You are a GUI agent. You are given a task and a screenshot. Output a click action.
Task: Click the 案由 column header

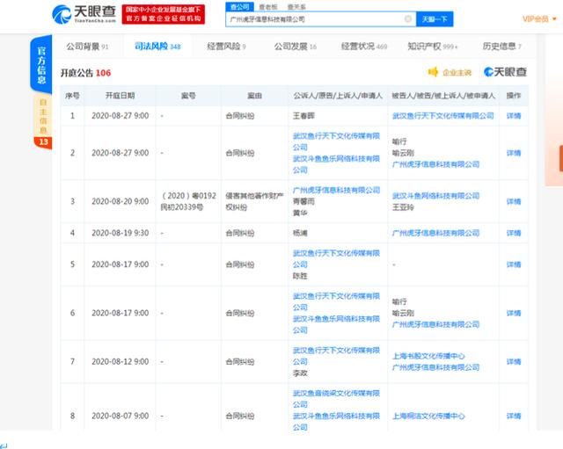[254, 96]
